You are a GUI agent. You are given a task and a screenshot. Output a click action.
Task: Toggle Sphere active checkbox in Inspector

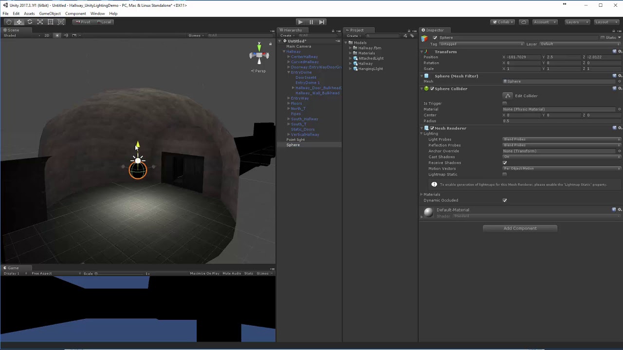click(x=435, y=37)
